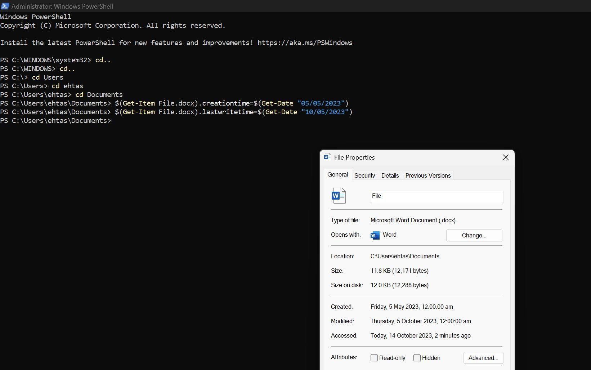This screenshot has height=370, width=591.
Task: Click the Location path C:\Users\ehtas\Documents in dialog
Action: 405,257
